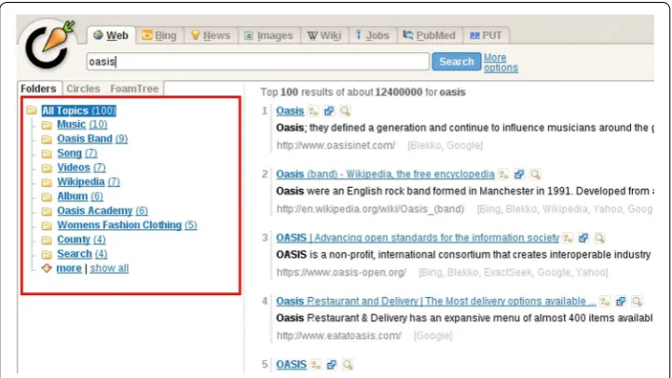Click into the oasis search query field

[x=257, y=61]
